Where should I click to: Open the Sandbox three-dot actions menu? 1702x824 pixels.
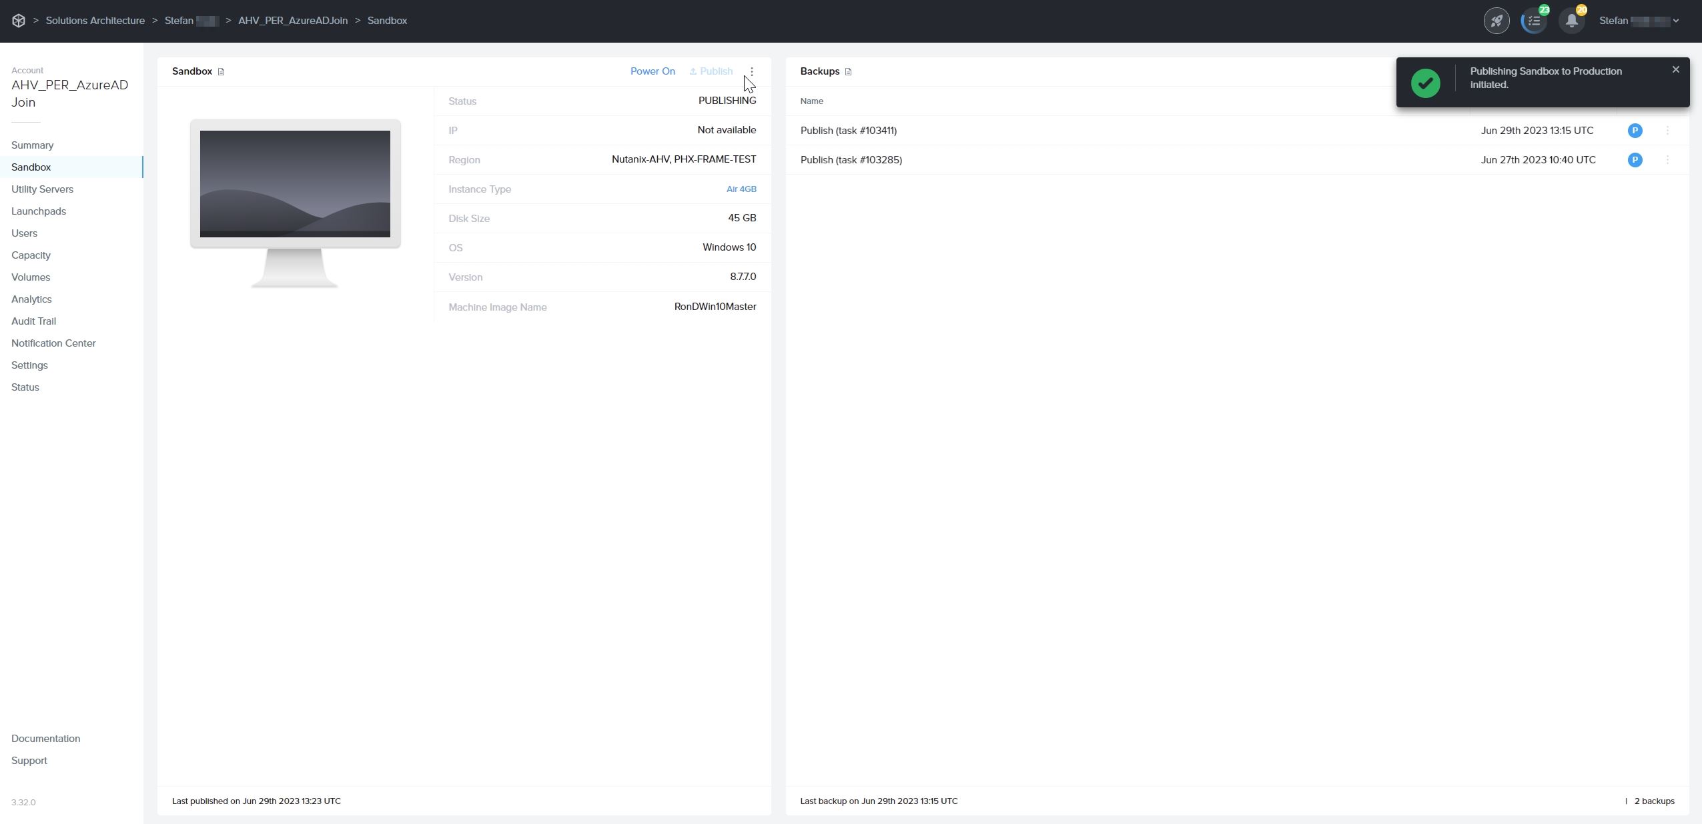[752, 71]
